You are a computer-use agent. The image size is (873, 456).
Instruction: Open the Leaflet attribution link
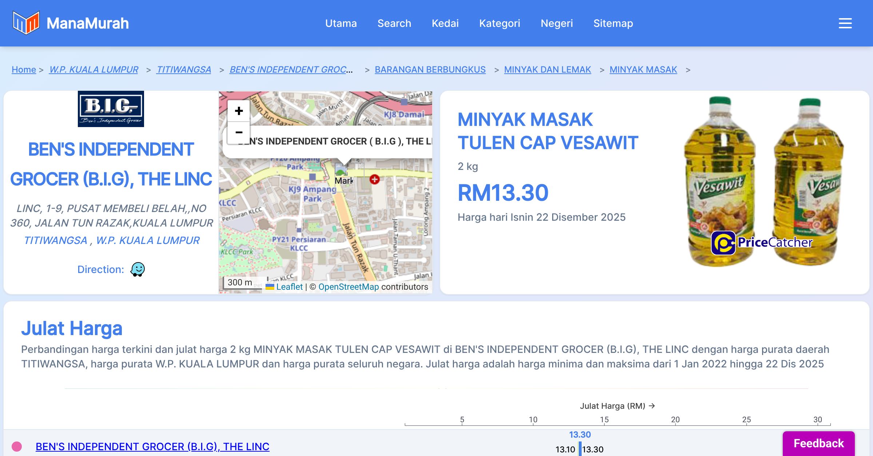pyautogui.click(x=289, y=287)
